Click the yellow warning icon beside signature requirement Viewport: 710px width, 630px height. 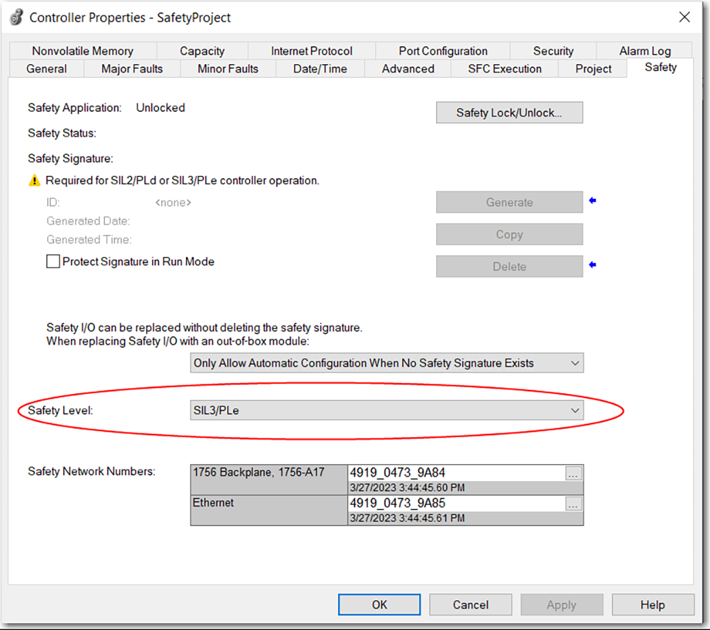pyautogui.click(x=34, y=181)
